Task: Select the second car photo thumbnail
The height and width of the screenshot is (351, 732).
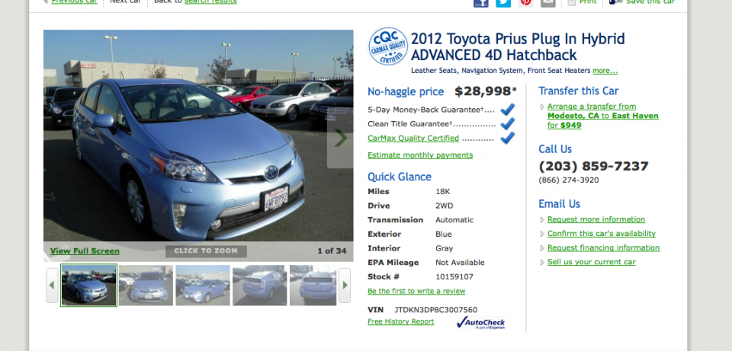Action: [x=146, y=286]
